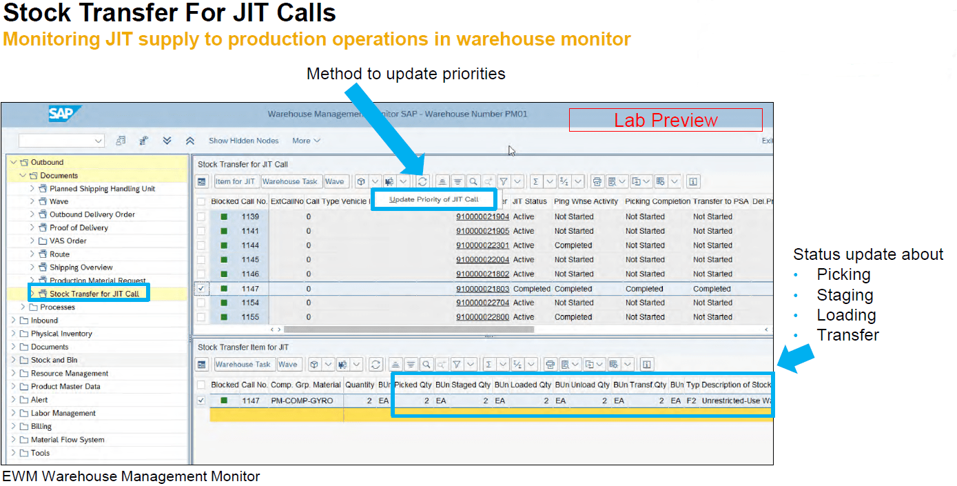The height and width of the screenshot is (486, 957).
Task: Expand the Physical Inventory folder
Action: (13, 334)
